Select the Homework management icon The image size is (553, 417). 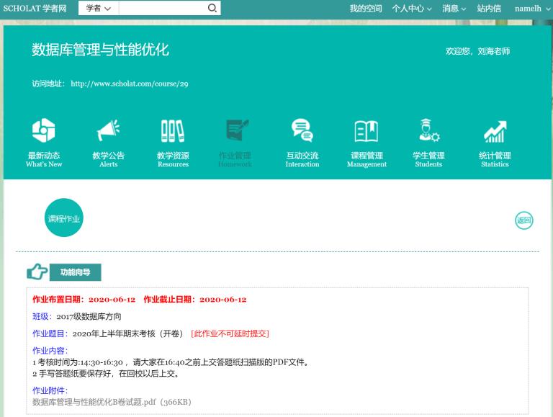(235, 132)
